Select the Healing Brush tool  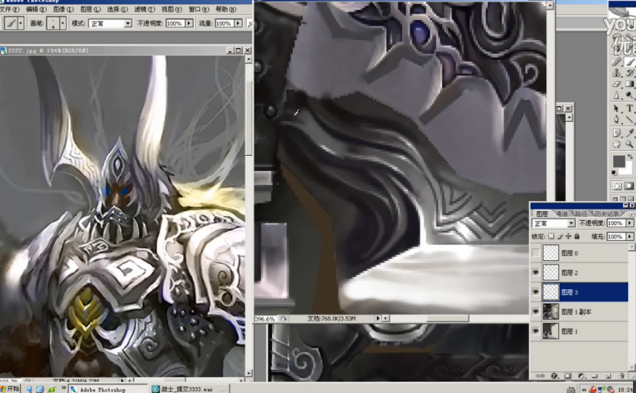617,62
